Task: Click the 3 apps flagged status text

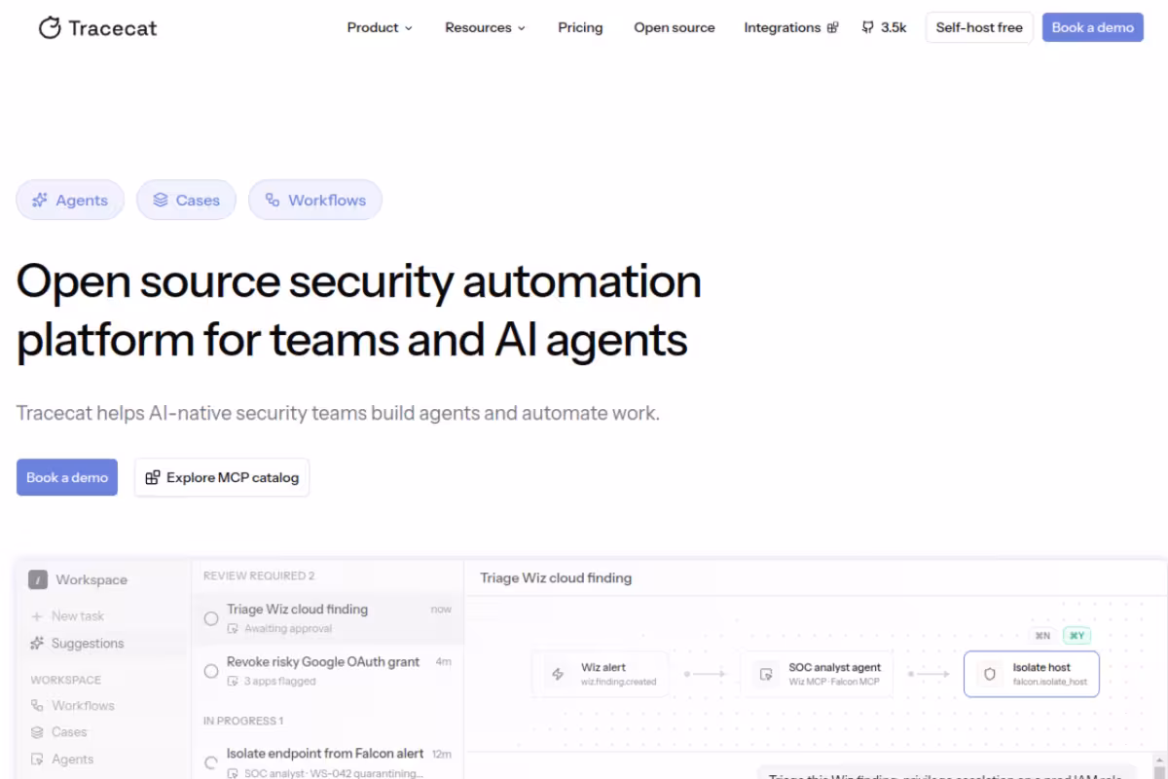Action: pyautogui.click(x=280, y=681)
